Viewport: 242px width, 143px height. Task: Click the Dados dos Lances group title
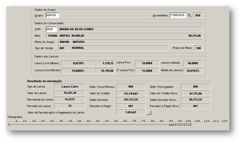click(x=47, y=57)
